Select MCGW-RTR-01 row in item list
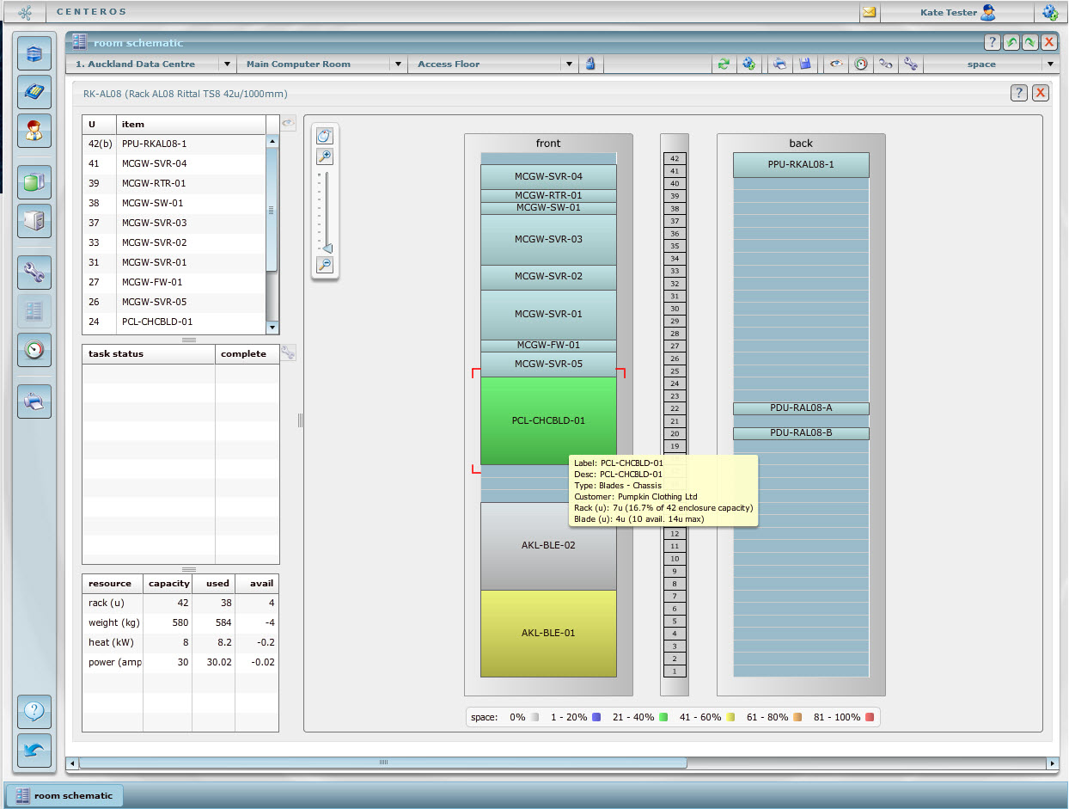The width and height of the screenshot is (1069, 809). (x=154, y=183)
